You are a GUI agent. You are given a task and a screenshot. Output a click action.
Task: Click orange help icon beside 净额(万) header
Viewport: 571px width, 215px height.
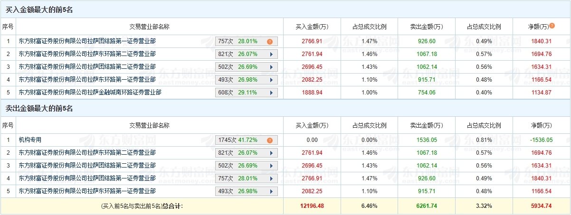click(552, 26)
